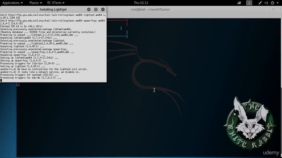
Task: Expand the system menu dropdown arrow
Action: click(278, 3)
